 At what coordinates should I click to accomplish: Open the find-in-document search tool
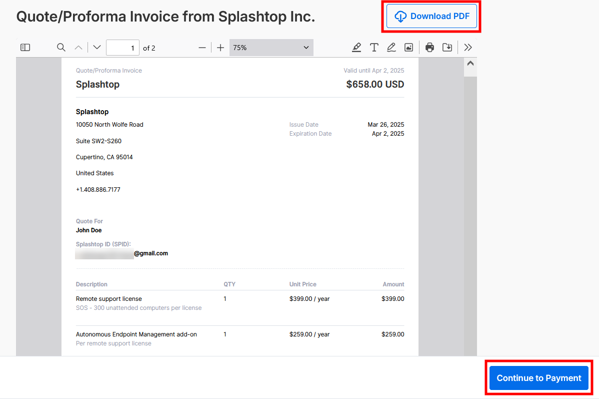(x=61, y=48)
